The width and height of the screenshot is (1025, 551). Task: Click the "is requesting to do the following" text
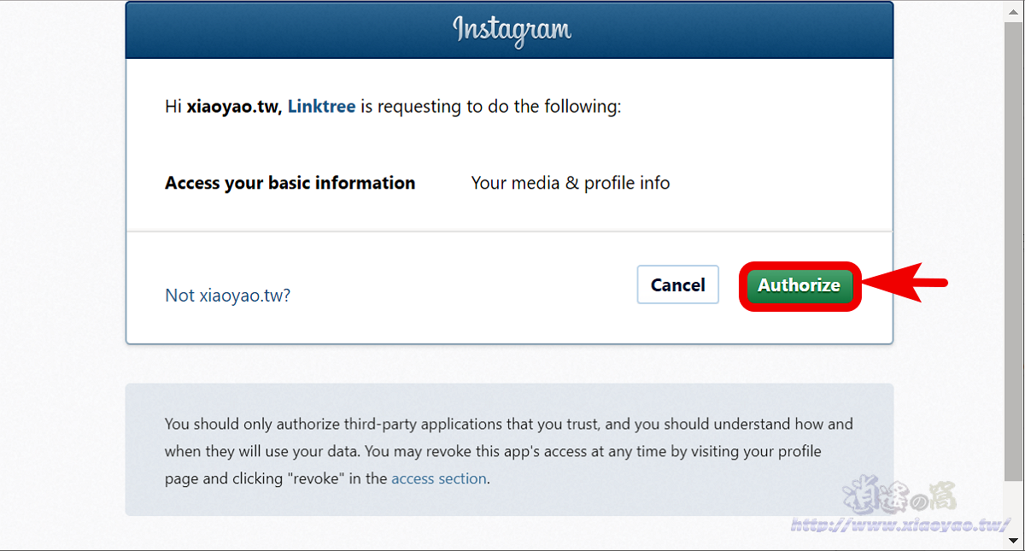pos(491,107)
